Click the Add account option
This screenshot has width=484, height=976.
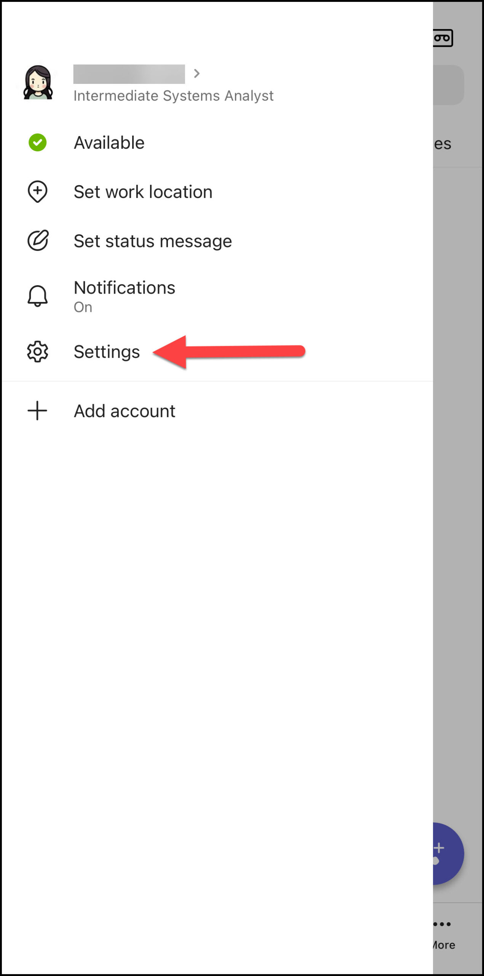click(125, 411)
